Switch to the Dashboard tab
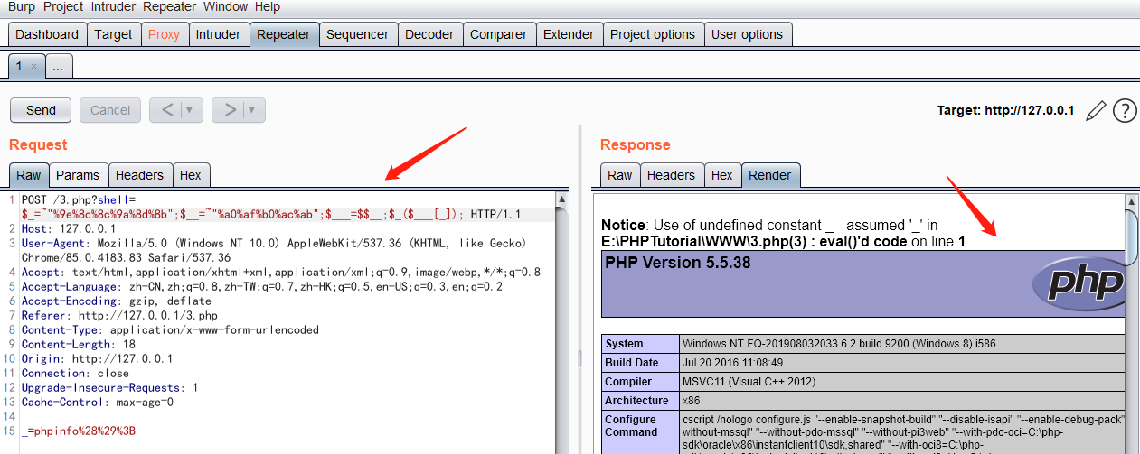The image size is (1140, 454). click(x=47, y=34)
